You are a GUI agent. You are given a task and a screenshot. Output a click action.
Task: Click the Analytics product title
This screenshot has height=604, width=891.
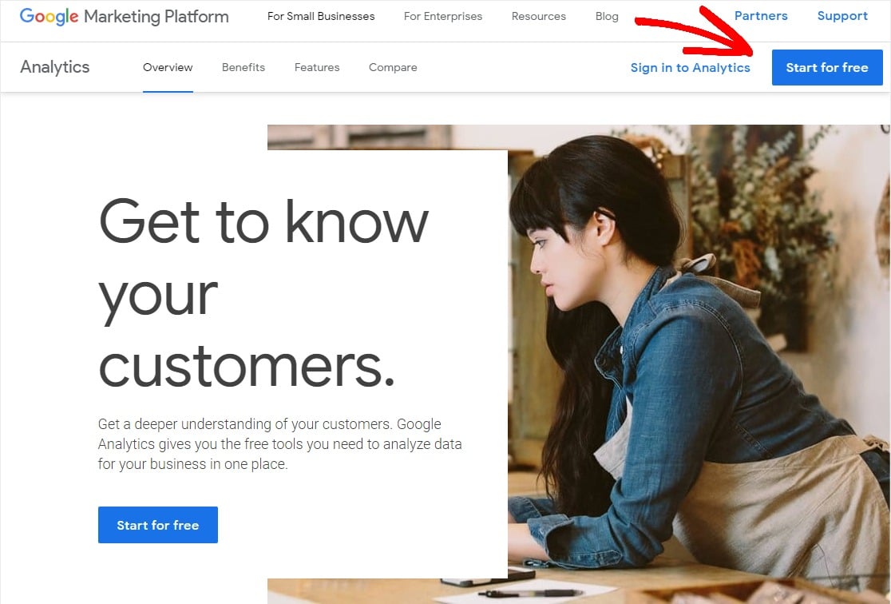[55, 67]
